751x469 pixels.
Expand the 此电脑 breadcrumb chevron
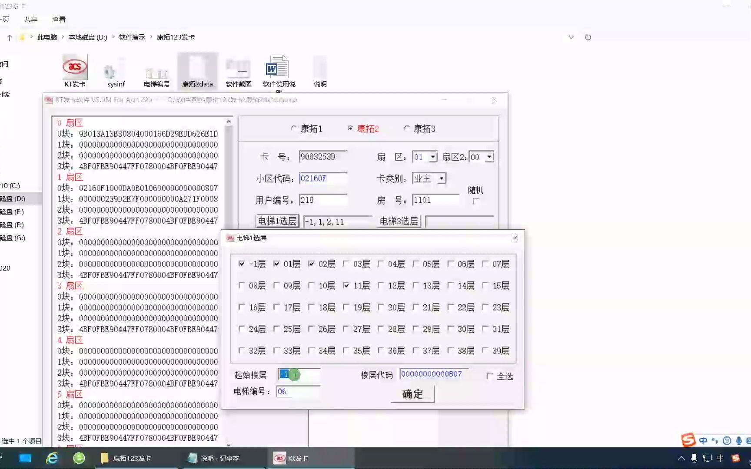63,37
